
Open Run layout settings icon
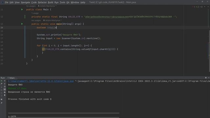pyautogui.click(x=1, y=99)
